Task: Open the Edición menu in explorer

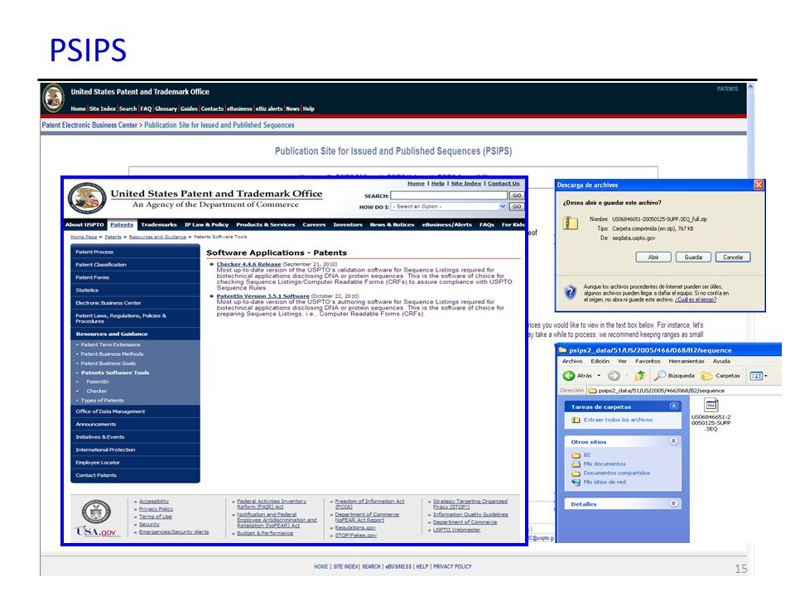Action: coord(600,361)
